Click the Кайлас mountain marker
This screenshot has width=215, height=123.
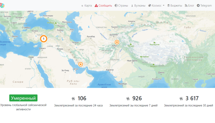pyautogui.click(x=142, y=57)
